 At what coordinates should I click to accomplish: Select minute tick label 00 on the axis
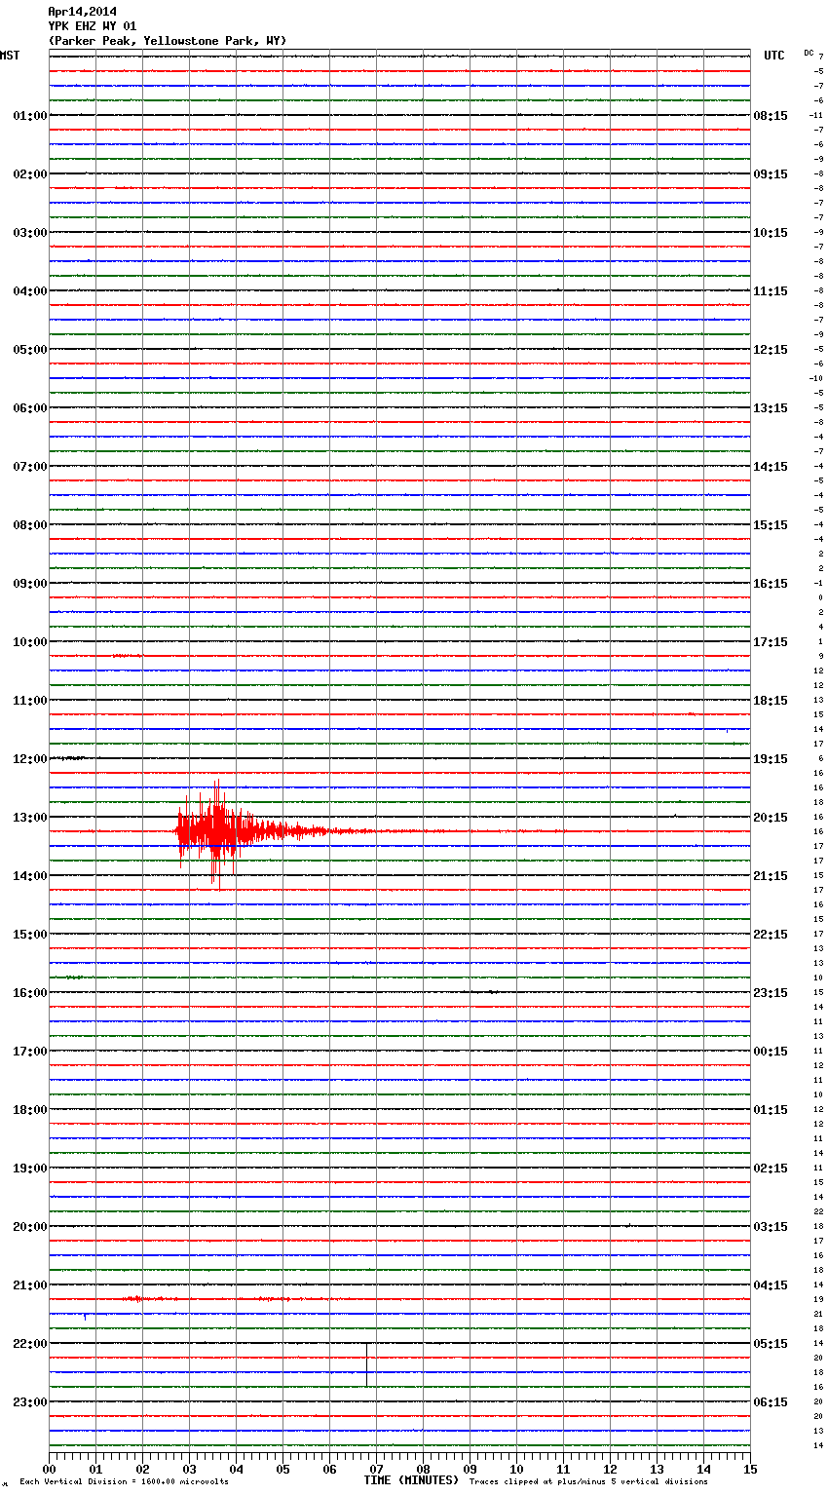pos(49,1469)
